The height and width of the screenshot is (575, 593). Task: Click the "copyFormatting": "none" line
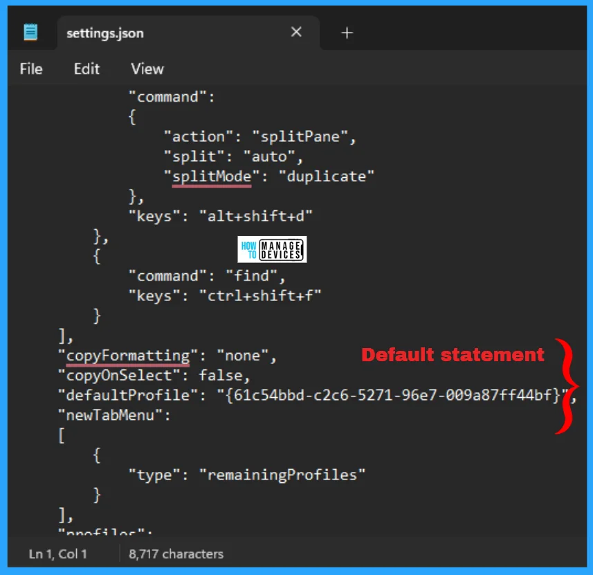(x=167, y=356)
